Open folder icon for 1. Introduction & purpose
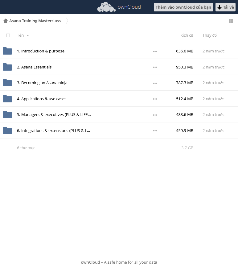Screen dimensions: 238x276 click(x=7, y=51)
